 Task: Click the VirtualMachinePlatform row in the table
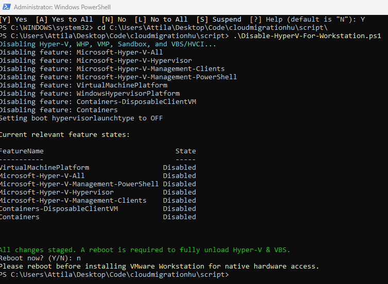(44, 168)
